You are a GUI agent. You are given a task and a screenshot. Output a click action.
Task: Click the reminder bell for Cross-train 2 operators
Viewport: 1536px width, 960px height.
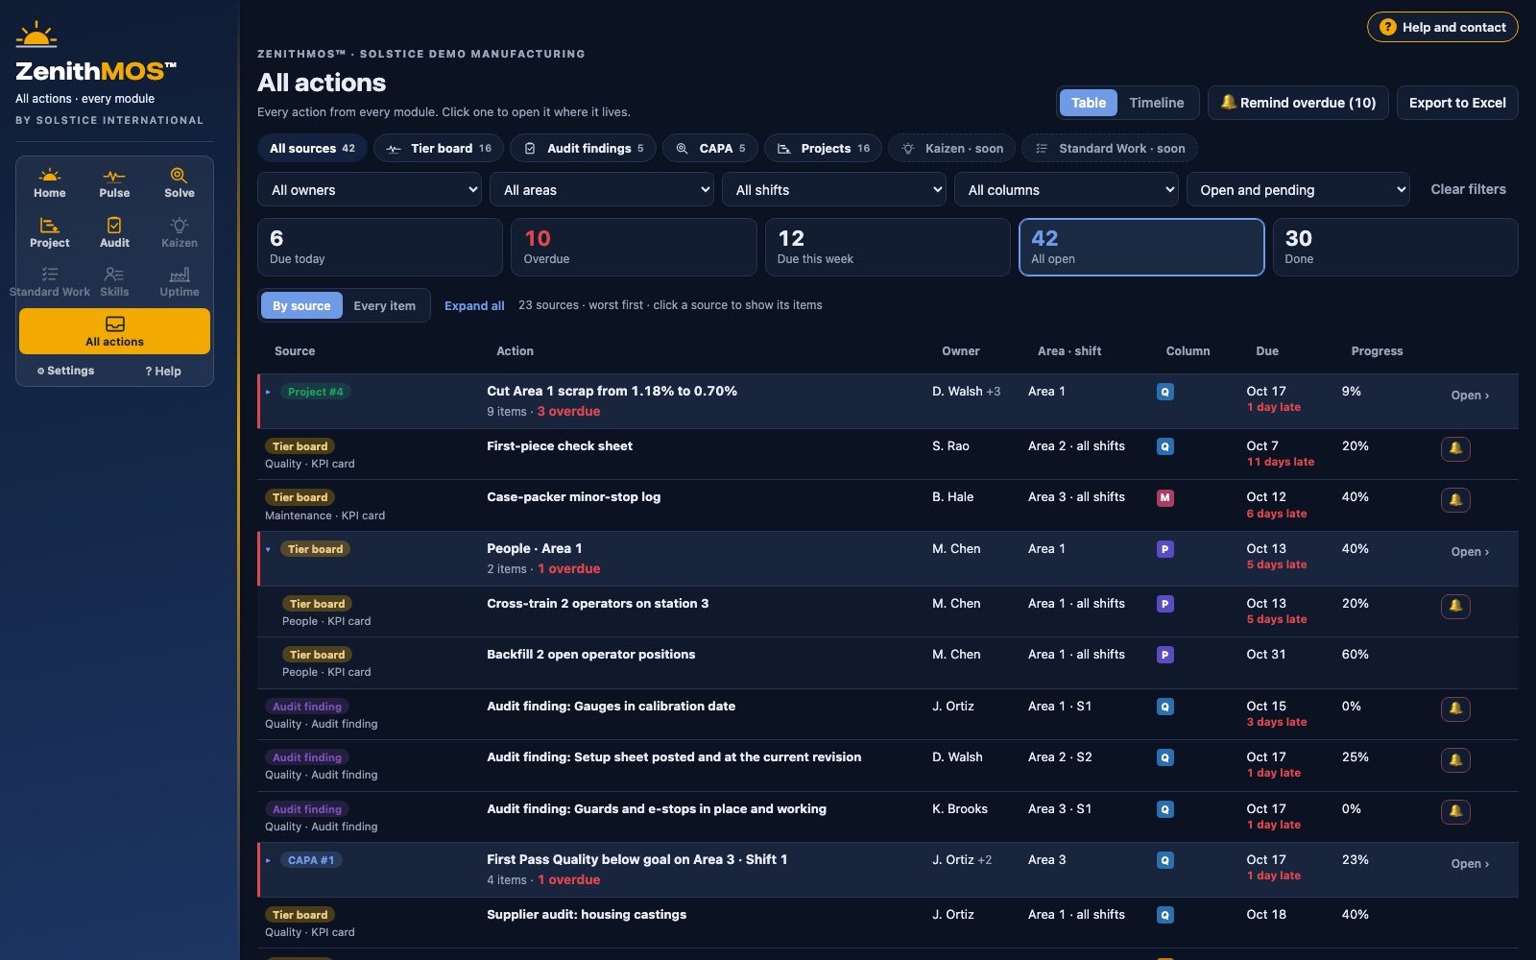pyautogui.click(x=1455, y=606)
